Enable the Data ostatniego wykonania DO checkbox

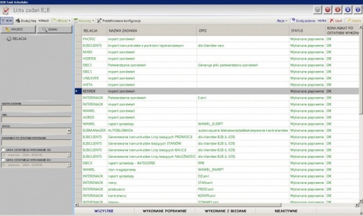click(x=3, y=159)
